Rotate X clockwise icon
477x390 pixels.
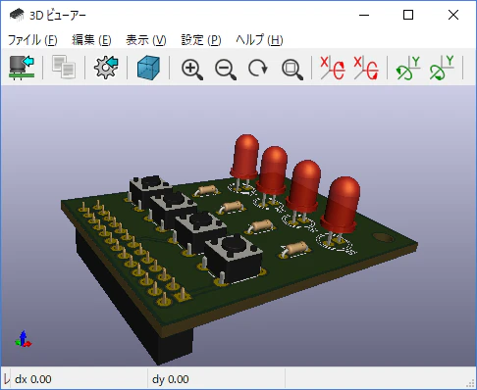(333, 68)
